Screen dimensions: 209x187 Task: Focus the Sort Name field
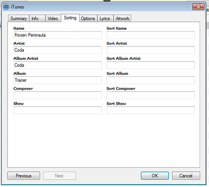click(150, 35)
